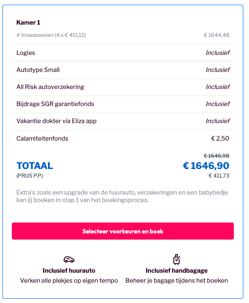Select the 4 Volwassenen price line
This screenshot has width=249, height=303.
point(123,35)
